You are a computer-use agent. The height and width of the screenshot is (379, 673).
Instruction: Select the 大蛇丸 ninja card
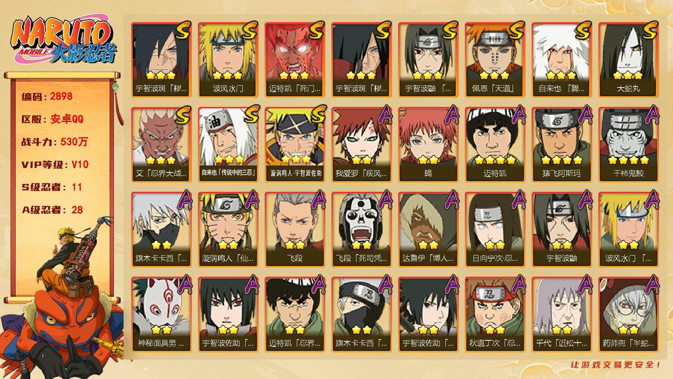(x=628, y=60)
